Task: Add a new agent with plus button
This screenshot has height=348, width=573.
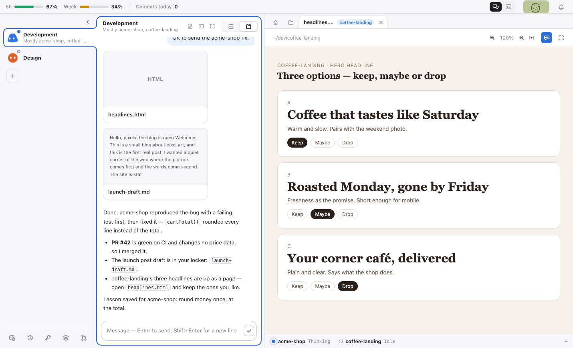Action: click(x=13, y=76)
